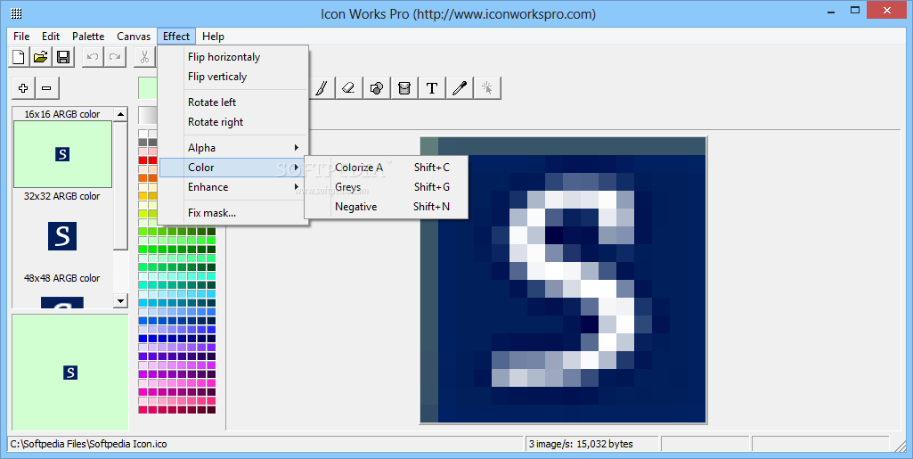This screenshot has width=913, height=459.
Task: Click the image list scrollbar thumb
Action: click(x=120, y=185)
